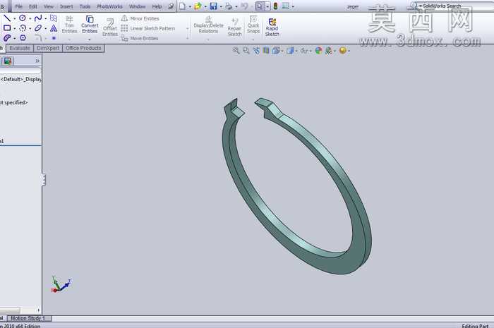
Task: Open dropdown arrow under Convert Entities
Action: pos(90,40)
